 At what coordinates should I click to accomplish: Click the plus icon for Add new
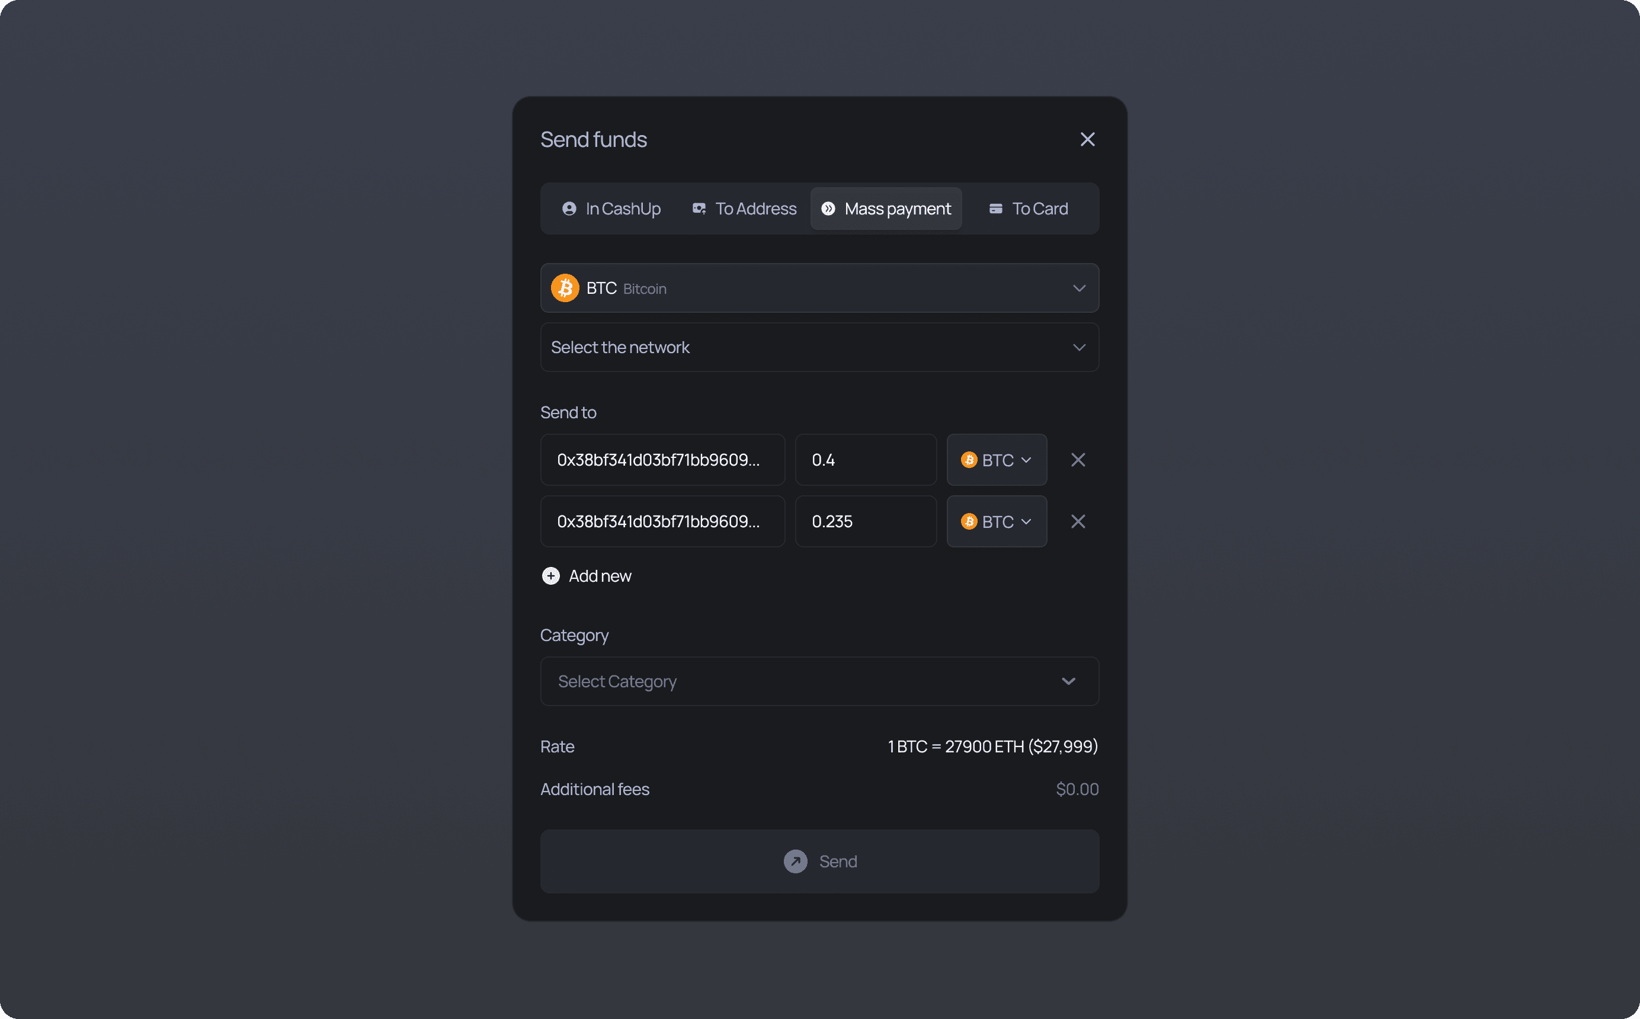tap(550, 576)
